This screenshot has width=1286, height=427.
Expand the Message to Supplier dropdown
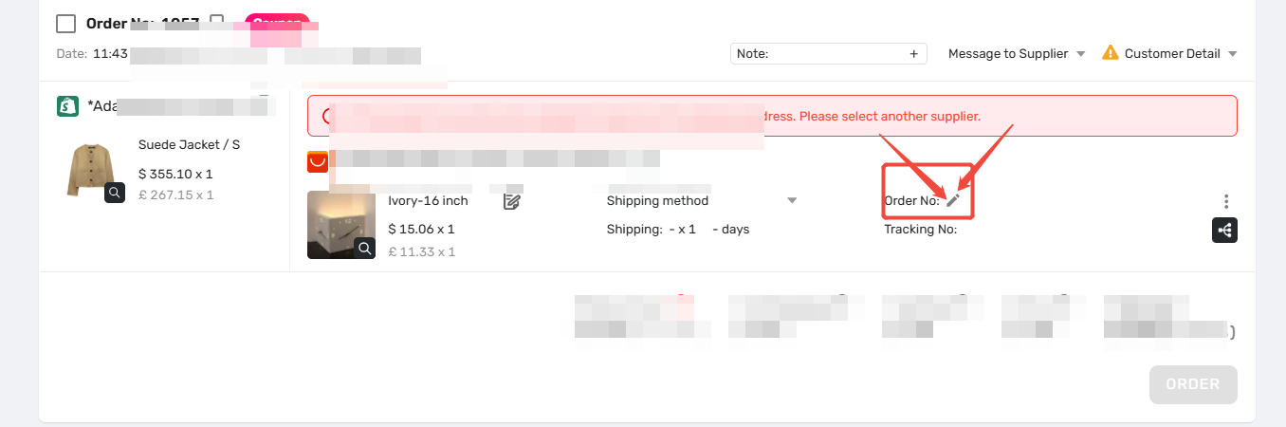[1017, 54]
